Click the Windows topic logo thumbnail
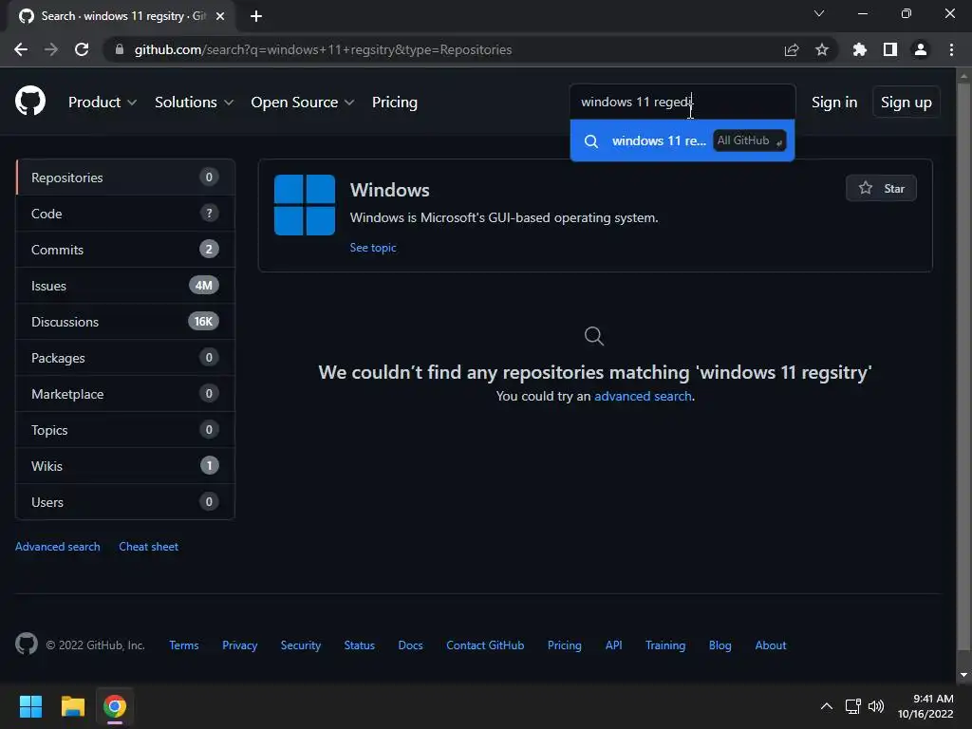The image size is (972, 729). click(305, 205)
